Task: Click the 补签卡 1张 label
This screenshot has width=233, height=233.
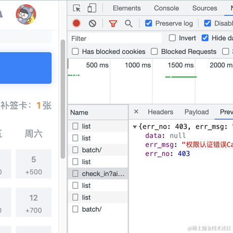Action: tap(26, 105)
